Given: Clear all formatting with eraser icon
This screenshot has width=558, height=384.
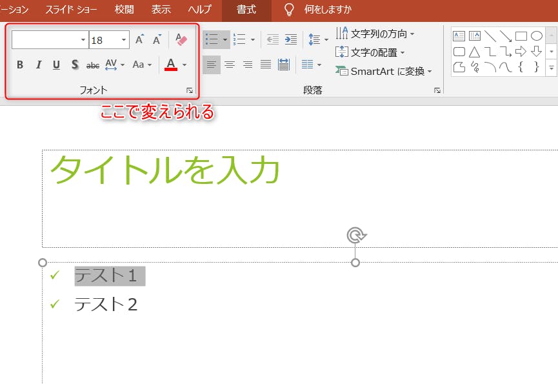Looking at the screenshot, I should [x=181, y=40].
